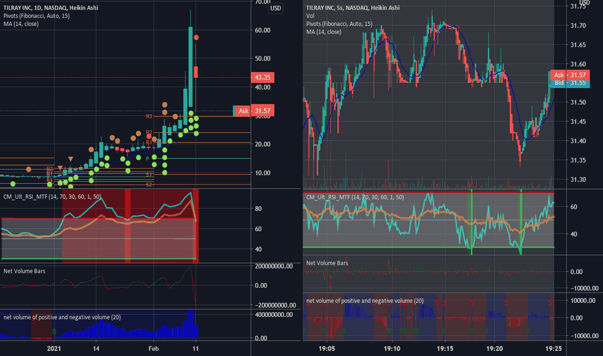Open right CM_Ult_RSI_MTF indicator legend
The image size is (603, 356).
pyautogui.click(x=355, y=197)
